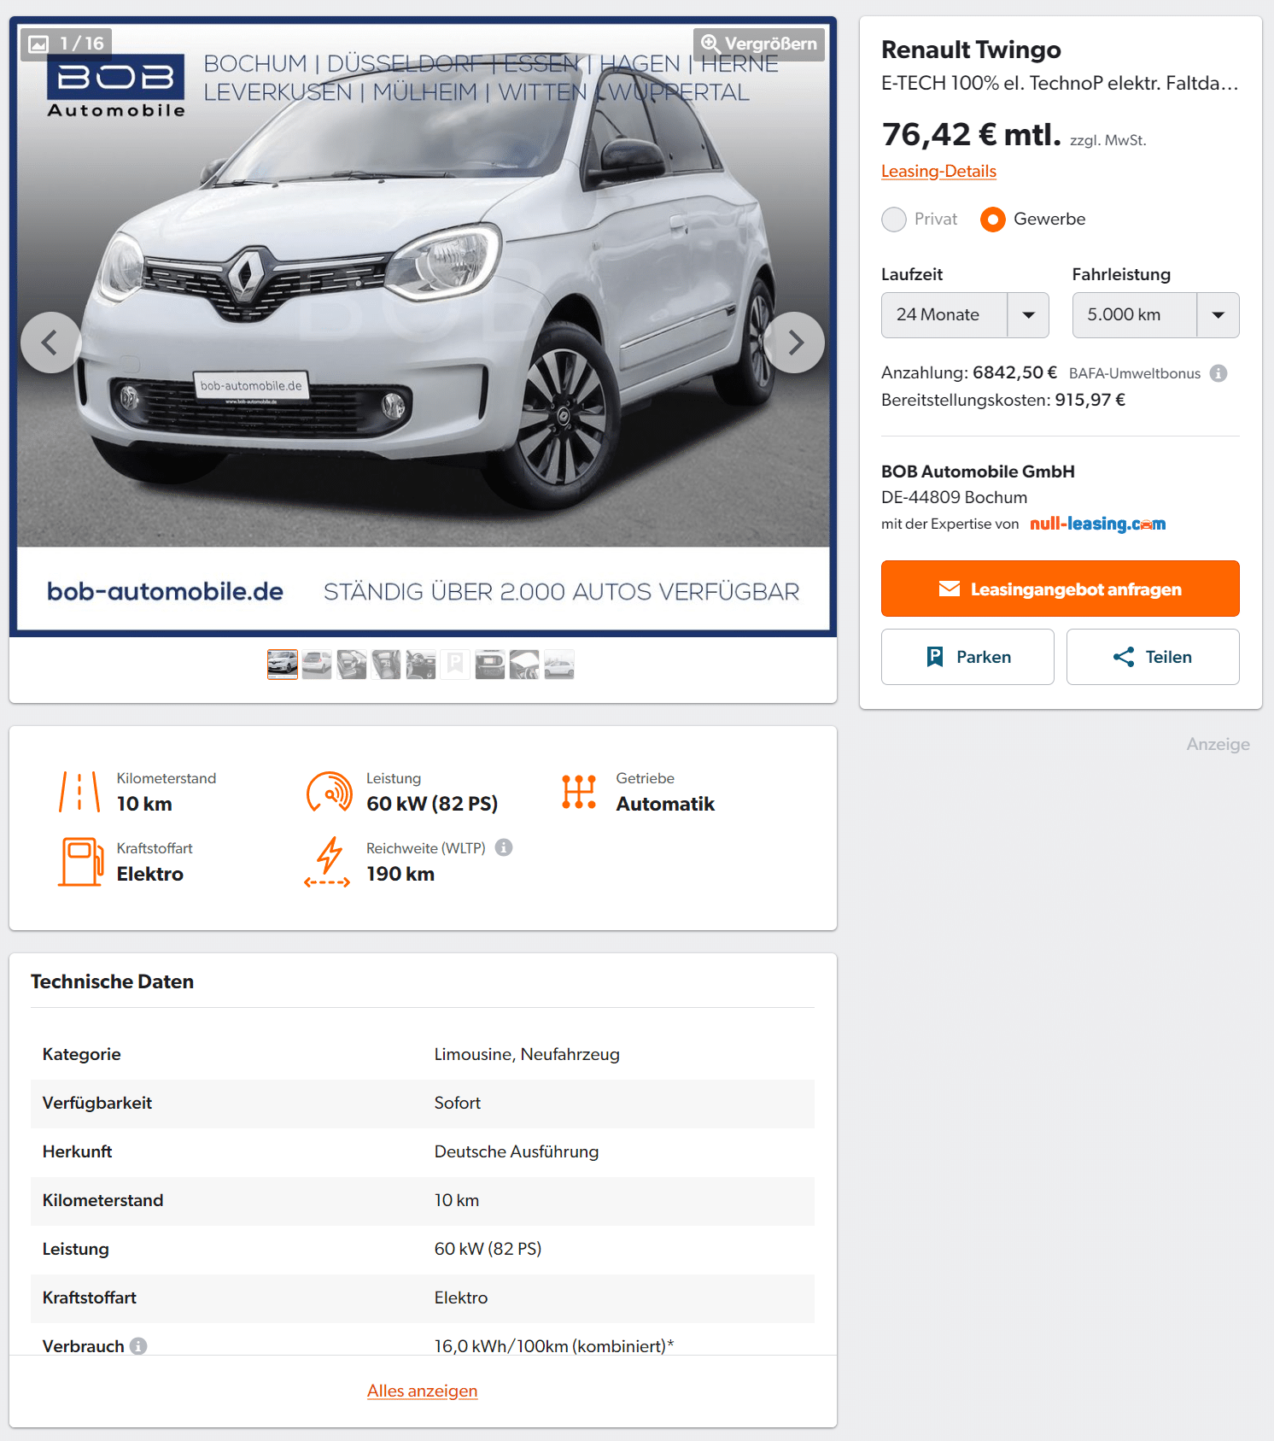Select the second gallery thumbnail
The height and width of the screenshot is (1441, 1274).
click(317, 664)
